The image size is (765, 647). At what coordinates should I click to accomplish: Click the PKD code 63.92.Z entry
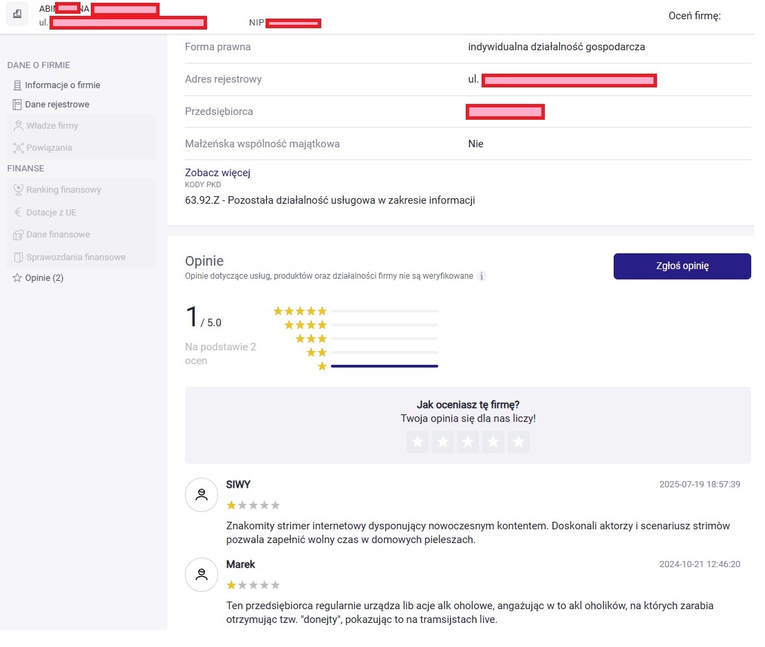click(330, 200)
